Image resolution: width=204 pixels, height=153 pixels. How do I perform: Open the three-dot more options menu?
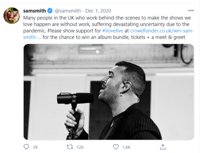191,10
